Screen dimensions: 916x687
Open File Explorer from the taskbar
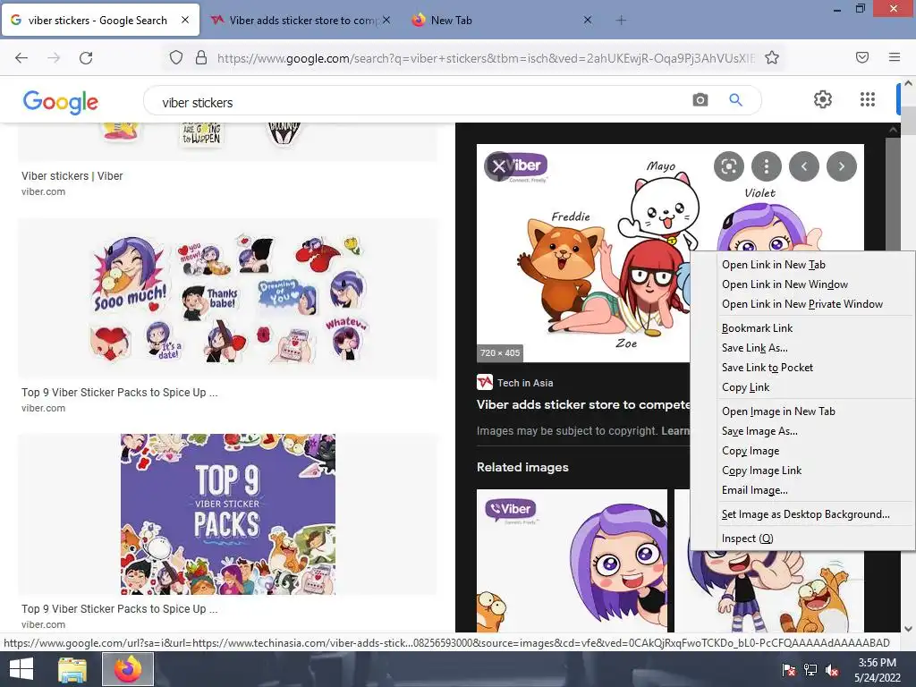72,669
